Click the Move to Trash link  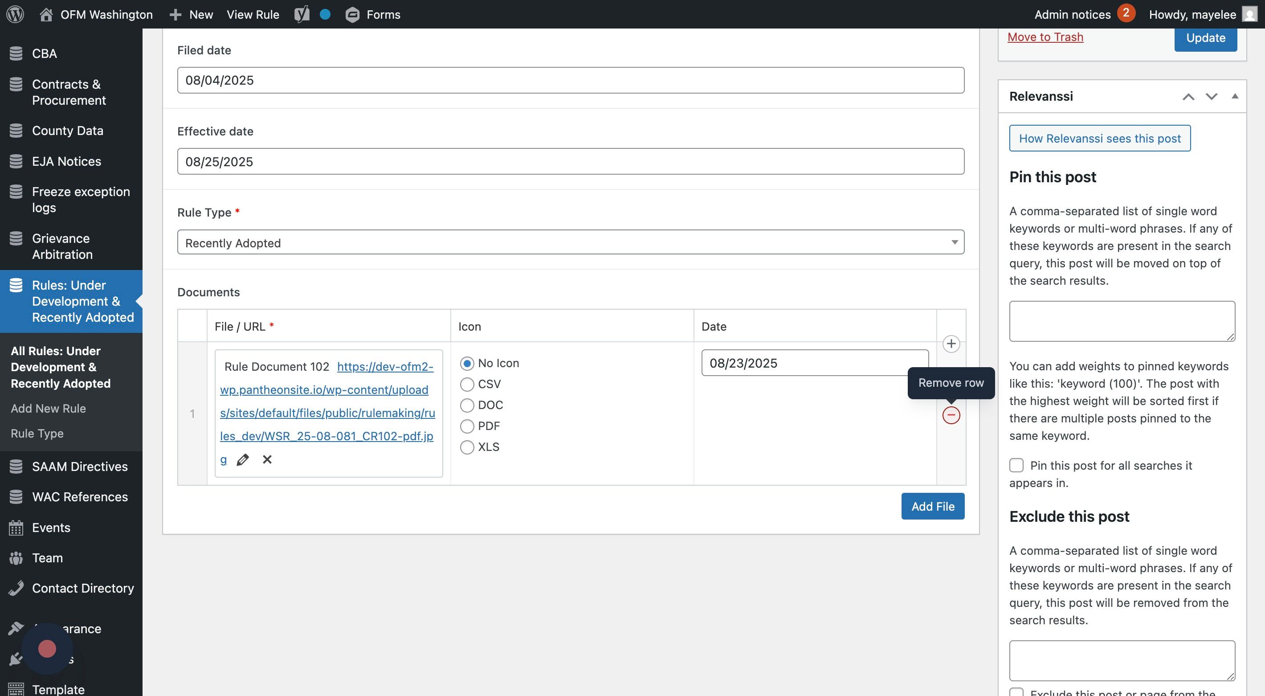[1045, 37]
